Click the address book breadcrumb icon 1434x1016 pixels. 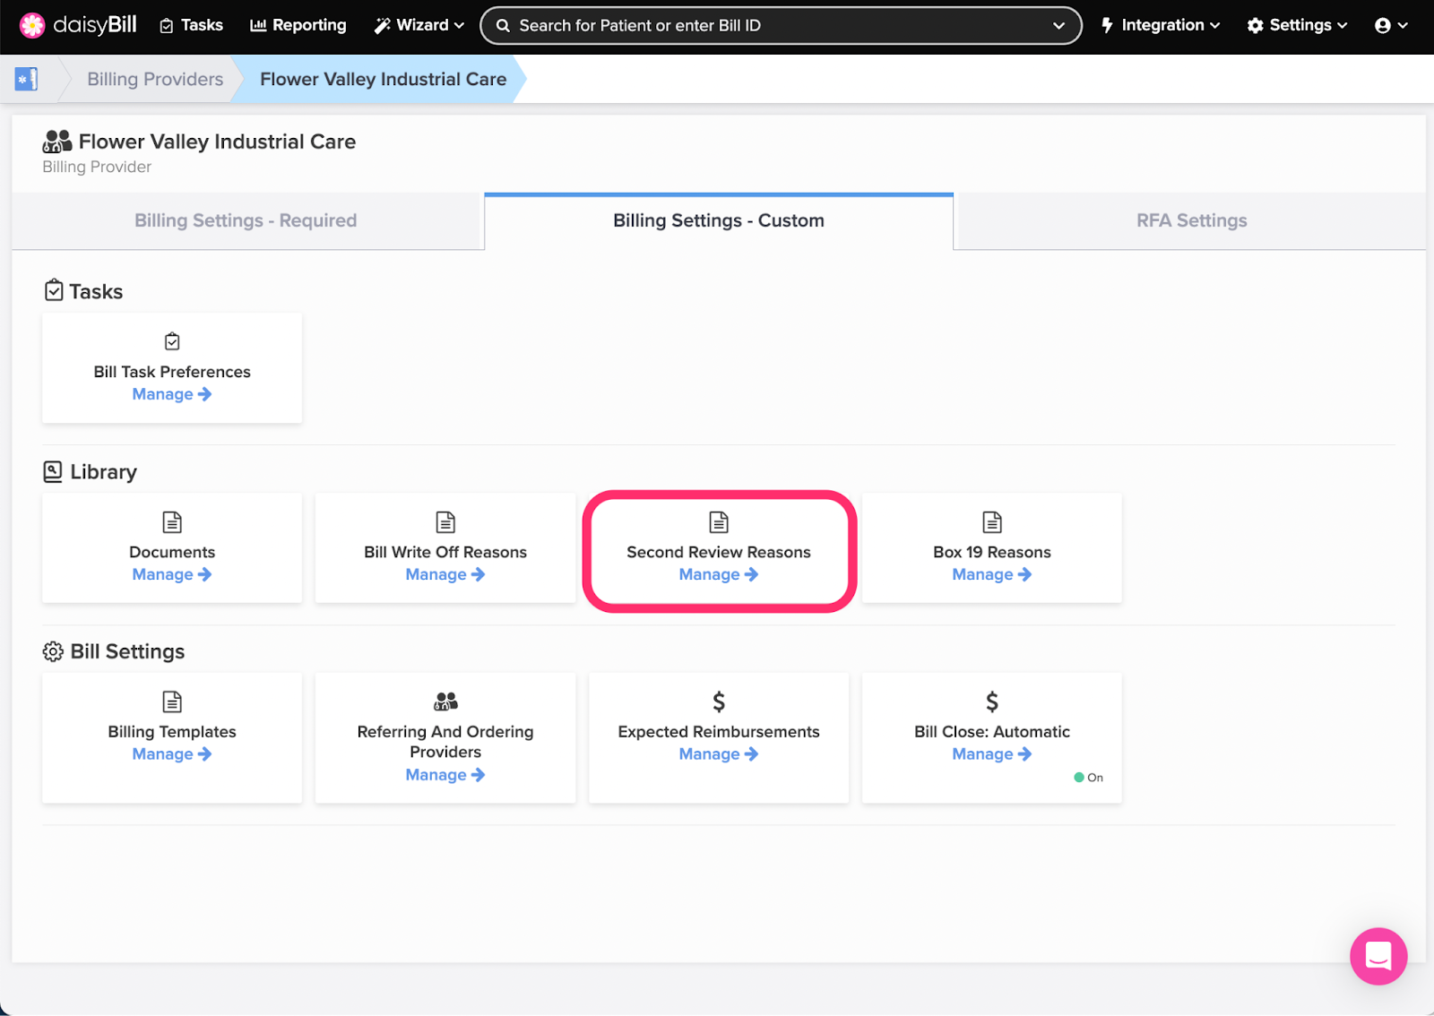(x=26, y=79)
